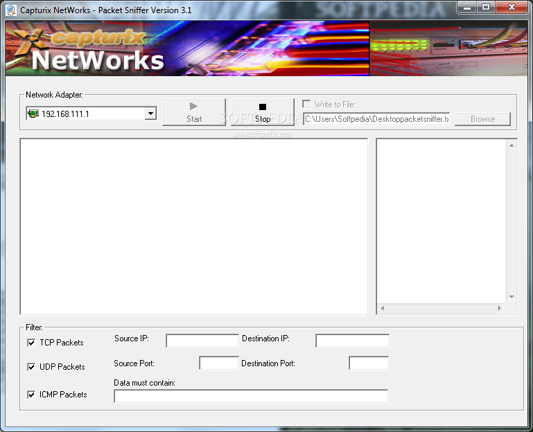Viewport: 533px width, 432px height.
Task: Enable the Write to File checkbox
Action: pos(306,104)
